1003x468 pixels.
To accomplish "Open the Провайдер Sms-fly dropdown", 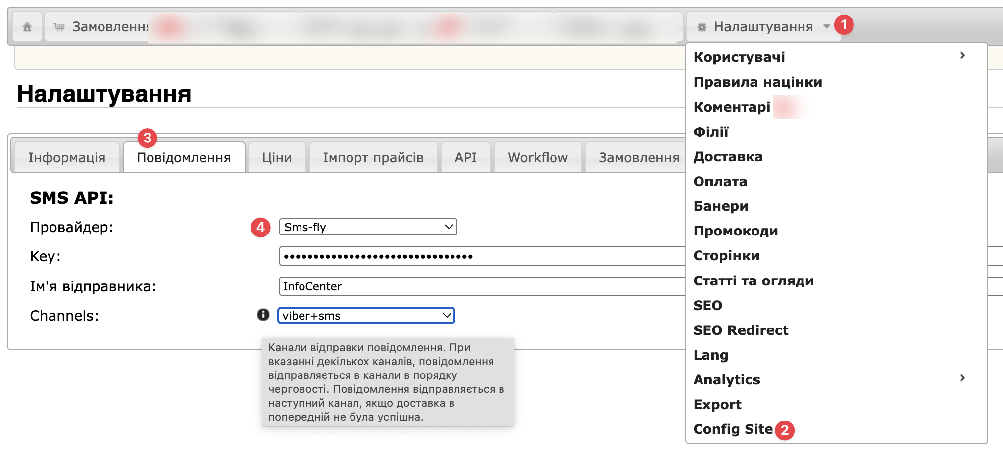I will (368, 227).
